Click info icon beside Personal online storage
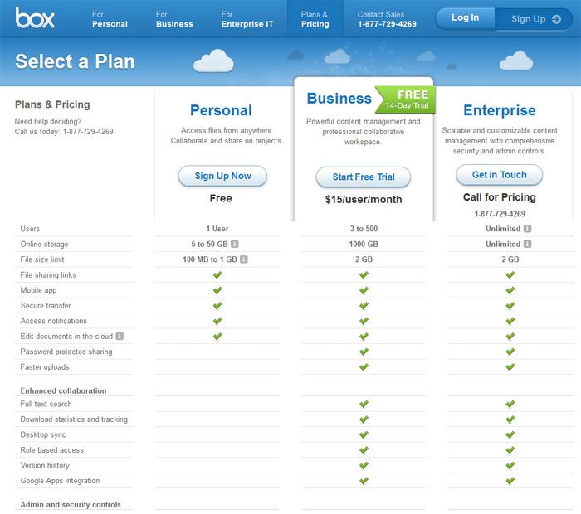 [235, 245]
